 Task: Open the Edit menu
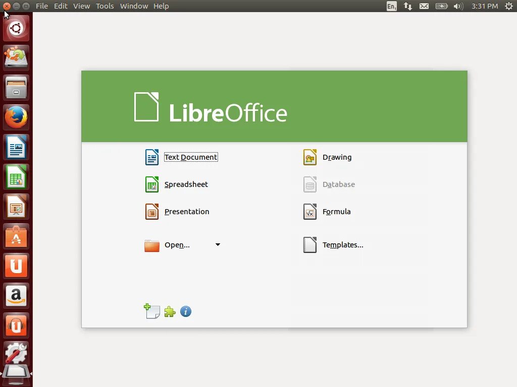point(61,6)
